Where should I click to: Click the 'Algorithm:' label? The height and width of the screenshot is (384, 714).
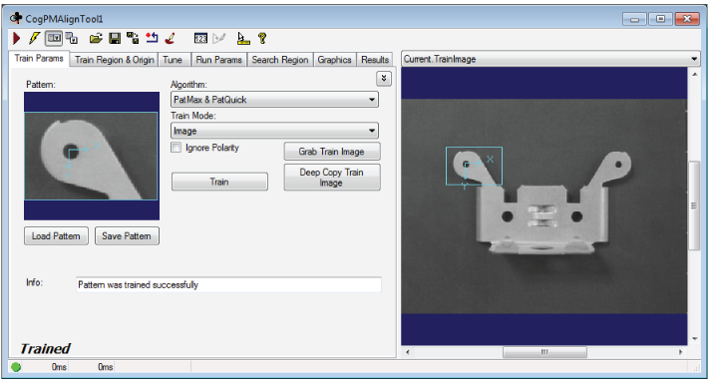(x=188, y=84)
